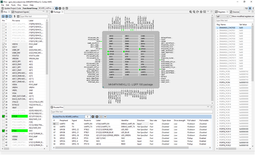This screenshot has height=155, width=255.
Task: Expand the PORTB_PCR17 register row
Action: point(218,132)
